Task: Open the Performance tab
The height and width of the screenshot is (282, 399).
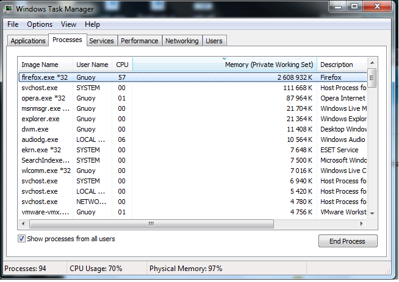Action: point(140,41)
